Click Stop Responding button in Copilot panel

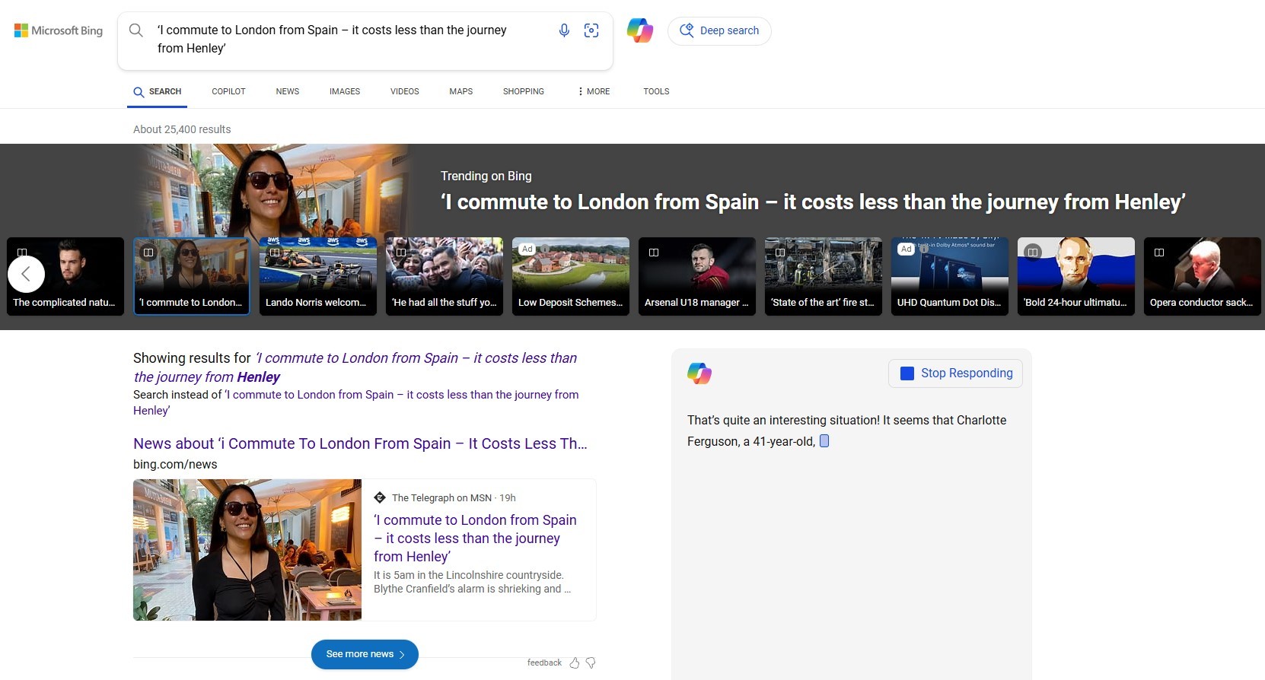click(x=955, y=373)
